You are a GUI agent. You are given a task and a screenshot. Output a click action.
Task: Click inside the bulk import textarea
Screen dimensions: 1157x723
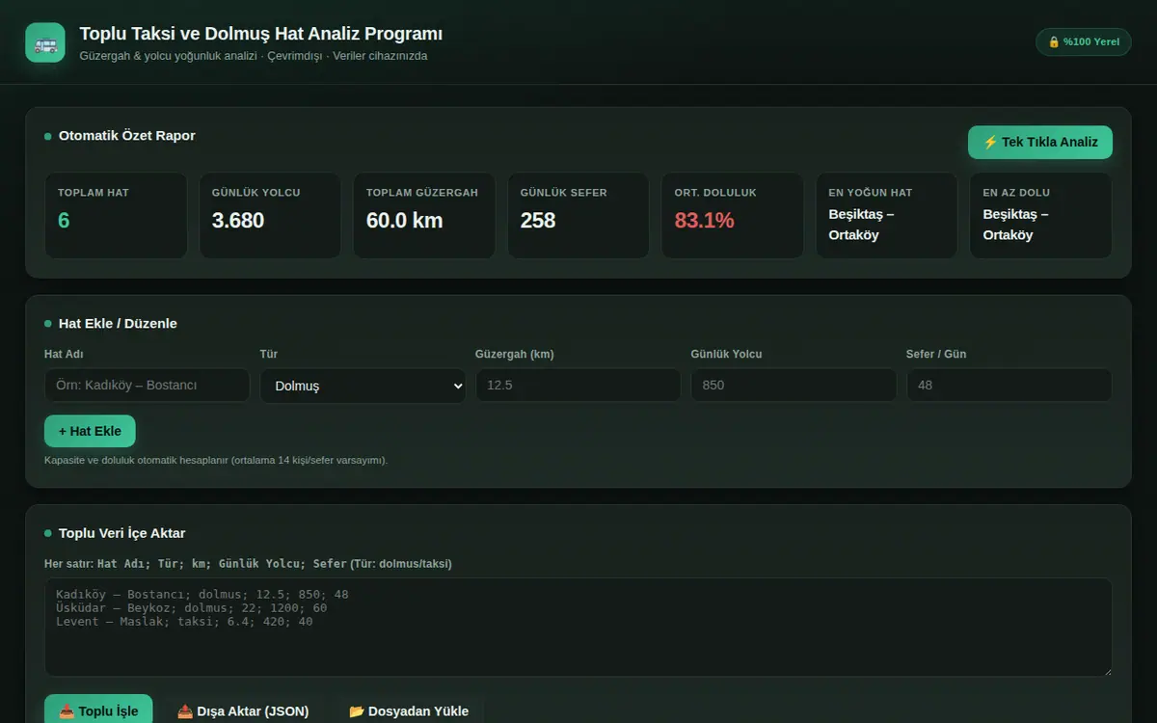coord(578,628)
